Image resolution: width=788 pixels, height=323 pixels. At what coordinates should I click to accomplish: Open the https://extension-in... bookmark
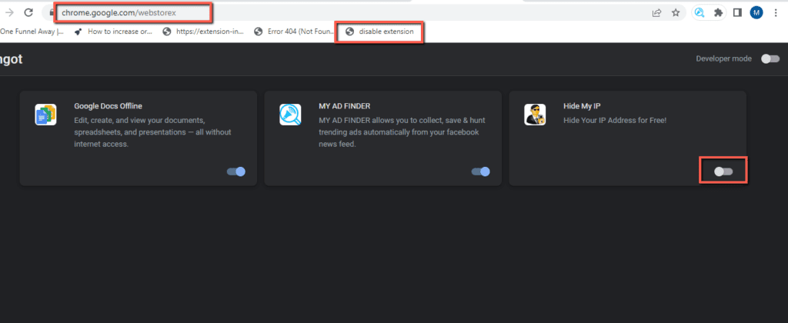tap(203, 32)
